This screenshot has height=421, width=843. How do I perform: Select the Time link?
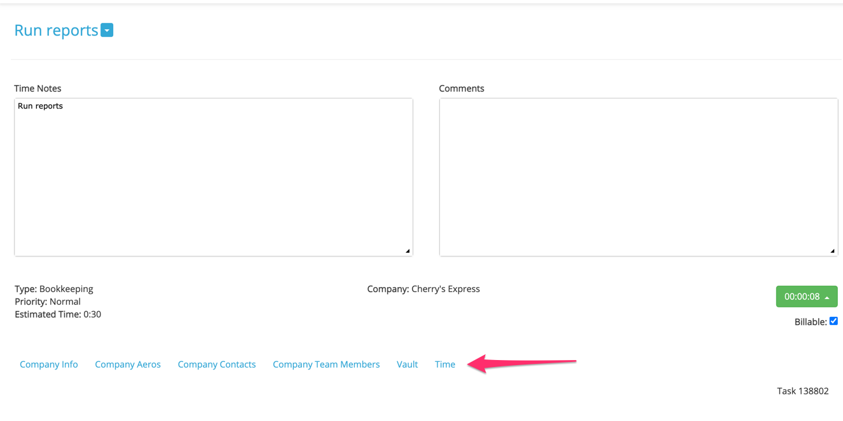click(445, 364)
